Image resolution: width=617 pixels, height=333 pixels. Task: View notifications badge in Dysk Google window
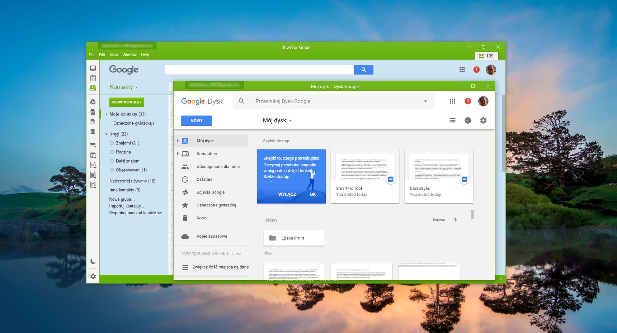tap(468, 101)
